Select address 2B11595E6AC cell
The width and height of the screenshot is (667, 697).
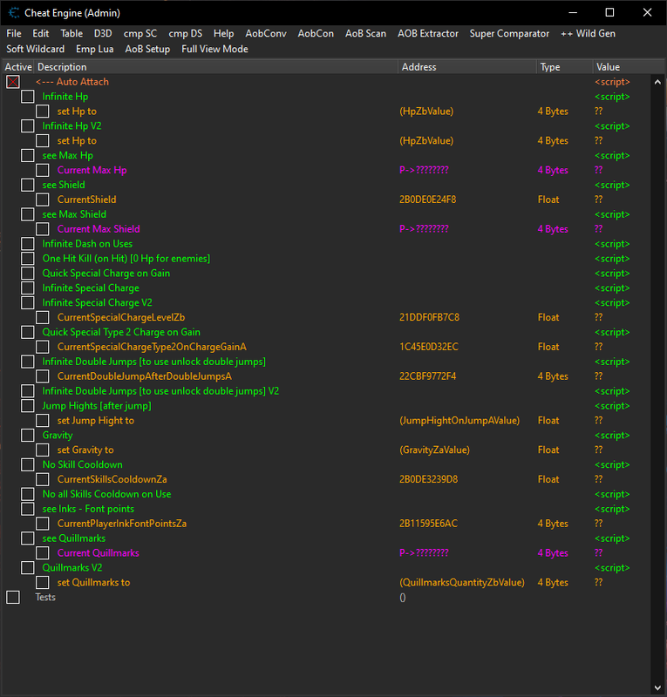428,524
